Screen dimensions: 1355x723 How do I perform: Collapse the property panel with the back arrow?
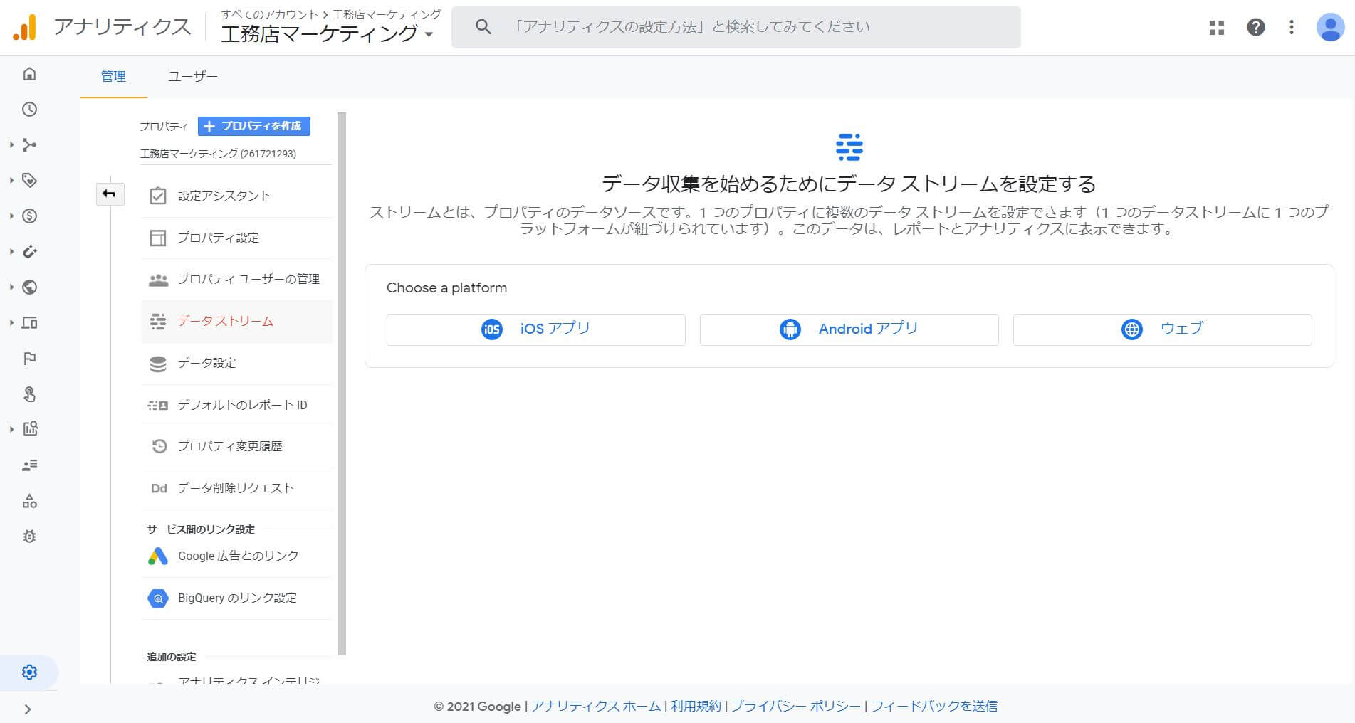(110, 194)
